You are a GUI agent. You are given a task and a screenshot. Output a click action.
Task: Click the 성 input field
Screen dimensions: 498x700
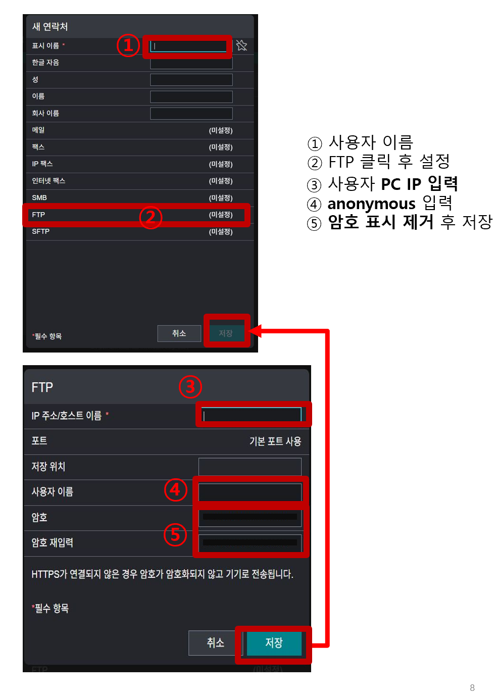[x=191, y=80]
